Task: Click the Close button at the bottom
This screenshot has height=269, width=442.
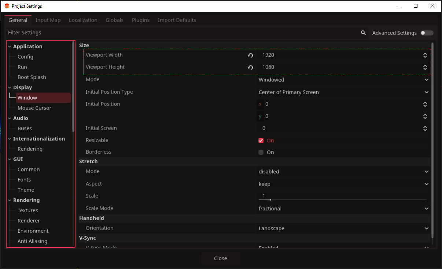Action: [x=221, y=258]
